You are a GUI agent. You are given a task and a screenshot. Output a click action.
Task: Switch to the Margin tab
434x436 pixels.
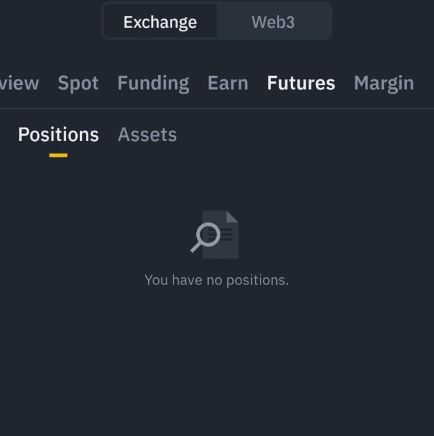[x=384, y=83]
